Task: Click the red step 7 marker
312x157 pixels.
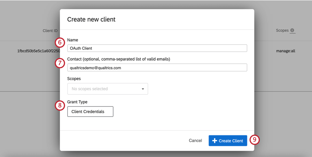Action: tap(60, 63)
